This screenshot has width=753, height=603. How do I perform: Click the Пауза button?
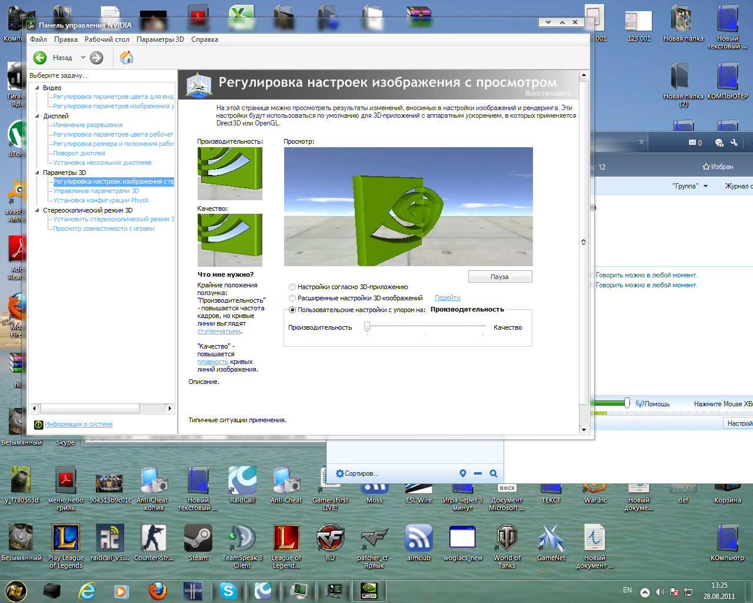(500, 277)
